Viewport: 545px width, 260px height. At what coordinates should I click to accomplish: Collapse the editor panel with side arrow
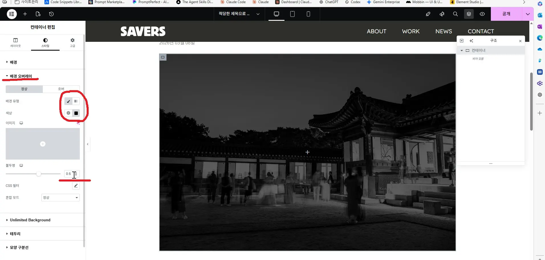pos(88,144)
